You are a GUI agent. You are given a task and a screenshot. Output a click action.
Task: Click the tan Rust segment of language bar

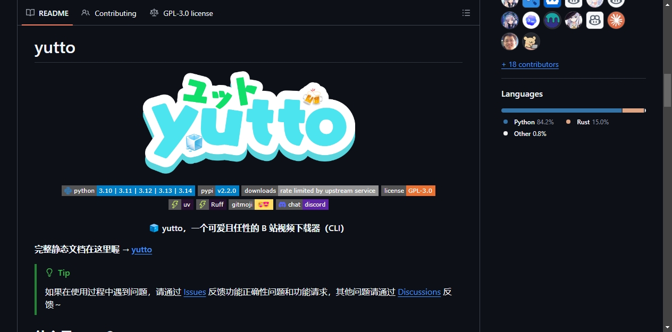(x=633, y=110)
